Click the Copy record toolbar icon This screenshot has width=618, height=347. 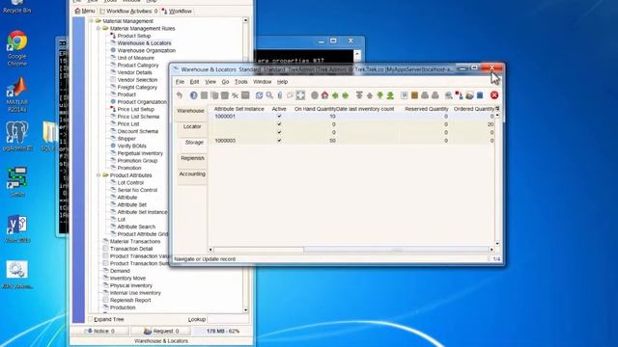point(214,95)
